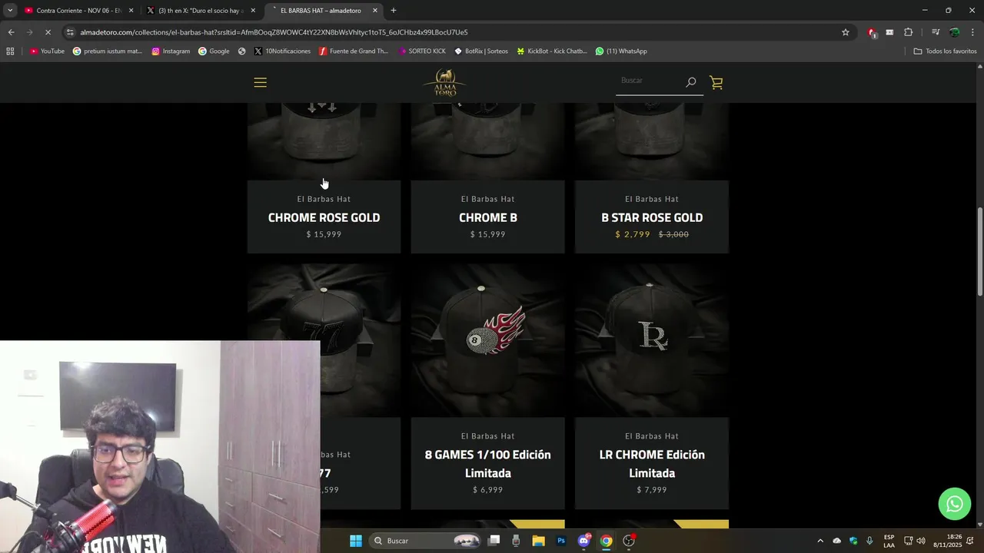
Task: Open the (11) WhatsApp bookmark
Action: pos(621,51)
